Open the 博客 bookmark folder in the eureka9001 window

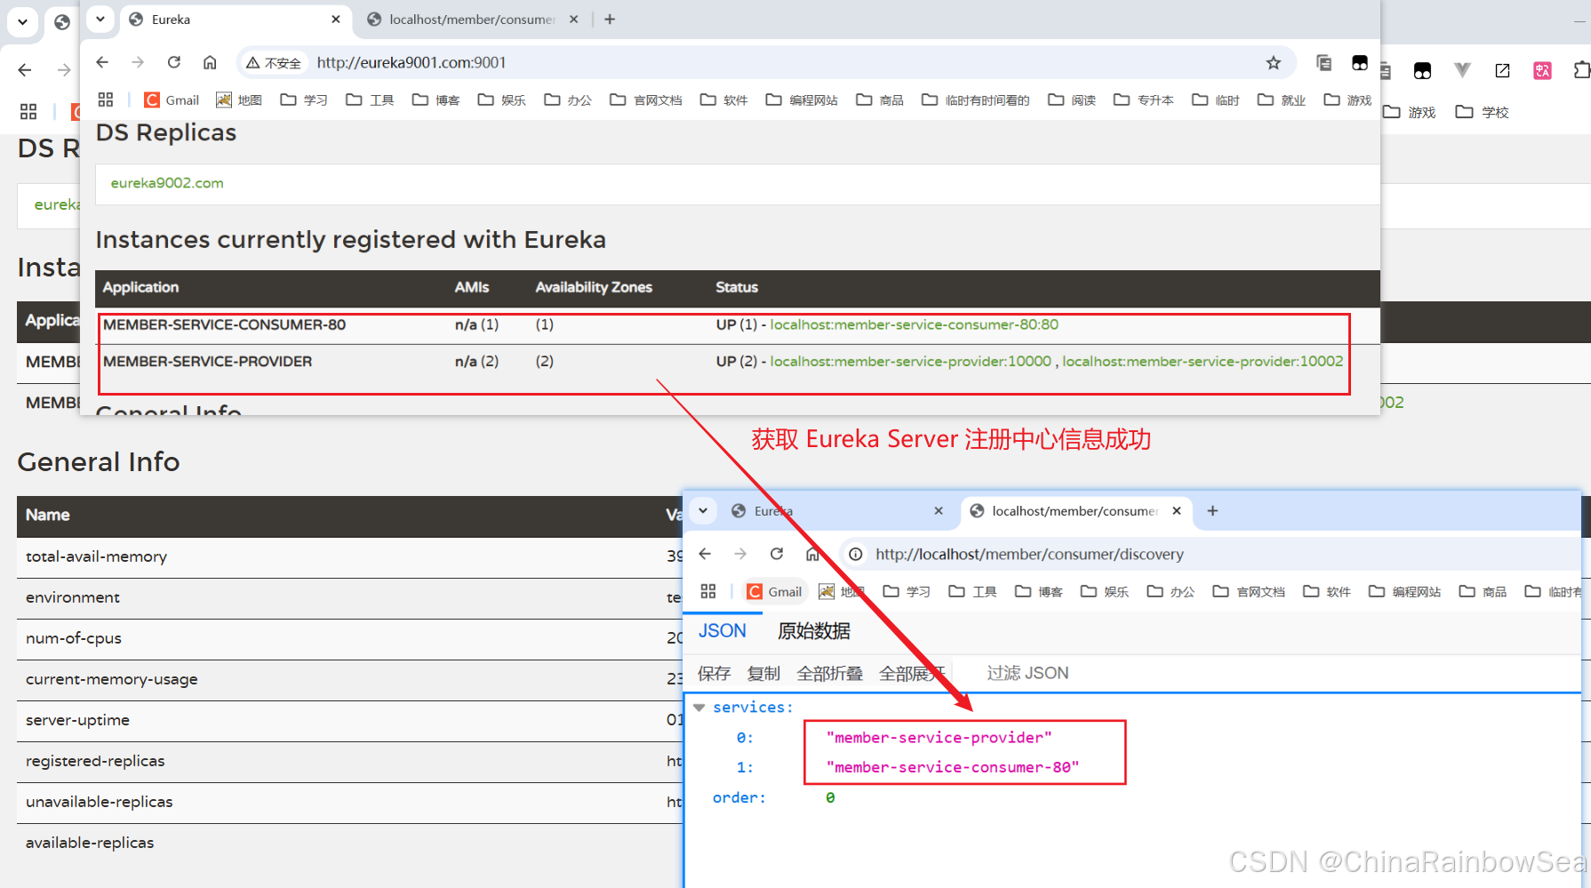coord(436,100)
